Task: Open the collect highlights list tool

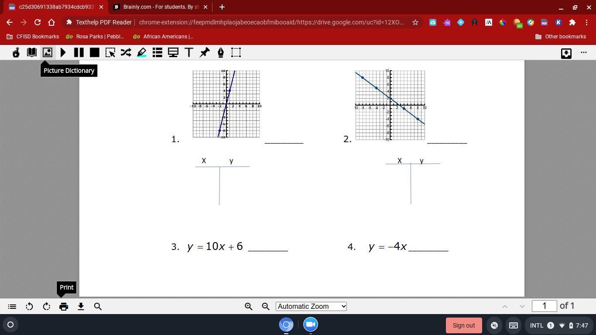Action: pos(158,53)
